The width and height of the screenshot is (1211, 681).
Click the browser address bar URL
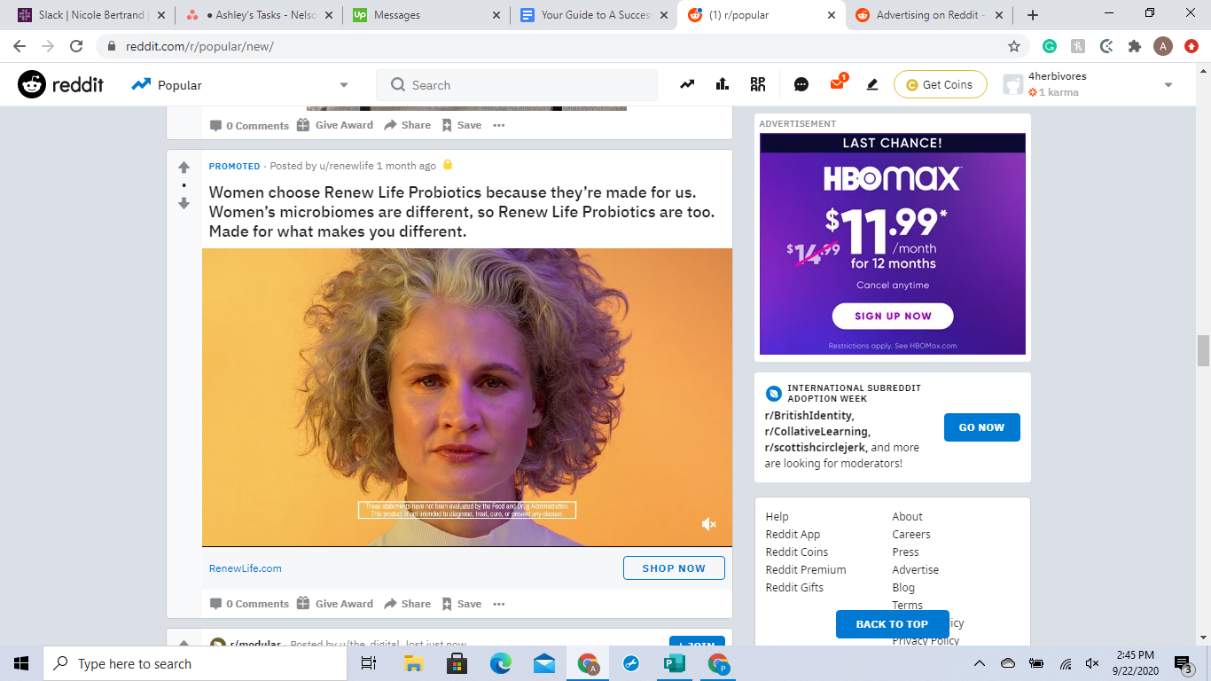coord(199,46)
